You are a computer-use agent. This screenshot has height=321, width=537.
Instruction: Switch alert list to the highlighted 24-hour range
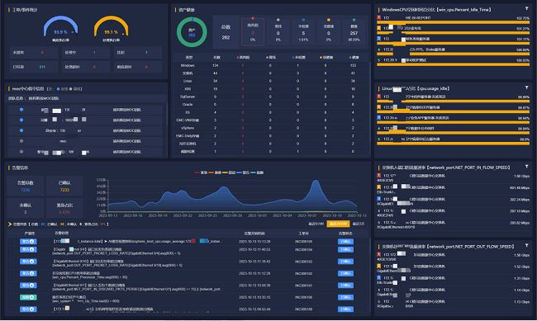coord(338,224)
